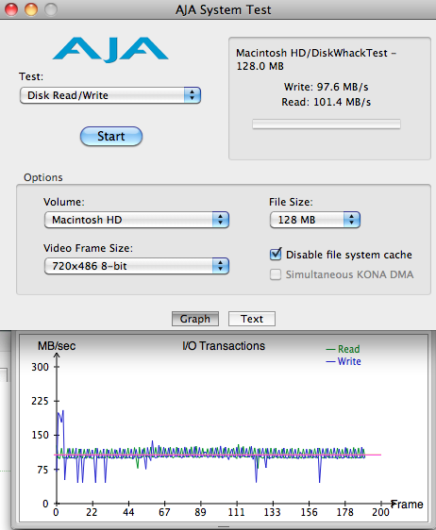Click the File Size: label
The width and height of the screenshot is (436, 530).
coord(291,202)
